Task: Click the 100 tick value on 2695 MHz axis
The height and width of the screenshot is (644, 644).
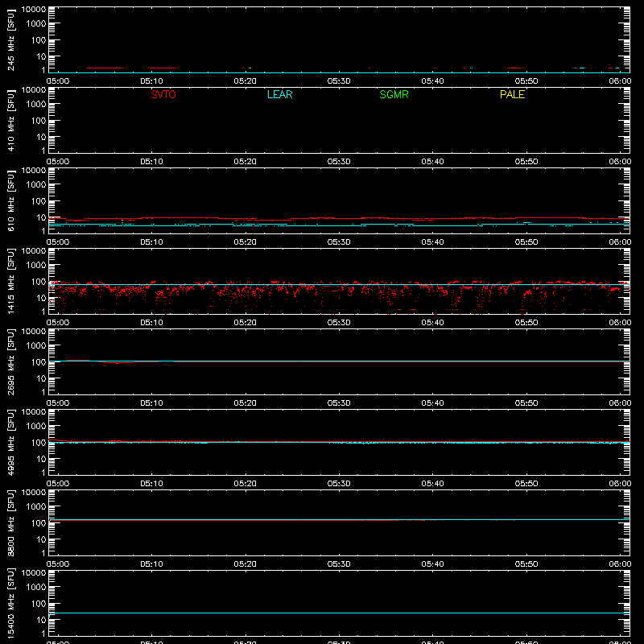Action: click(x=39, y=362)
